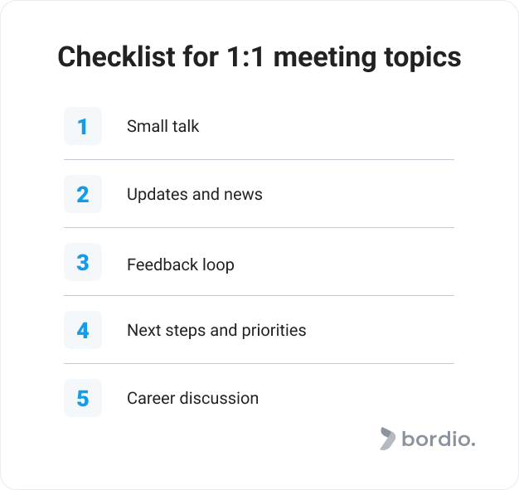This screenshot has width=519, height=490.
Task: Select the Small talk item
Action: point(162,126)
